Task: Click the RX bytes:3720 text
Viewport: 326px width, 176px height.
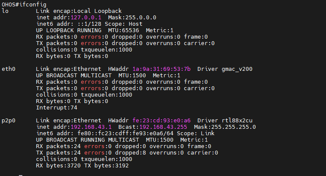Action: [x=58, y=166]
